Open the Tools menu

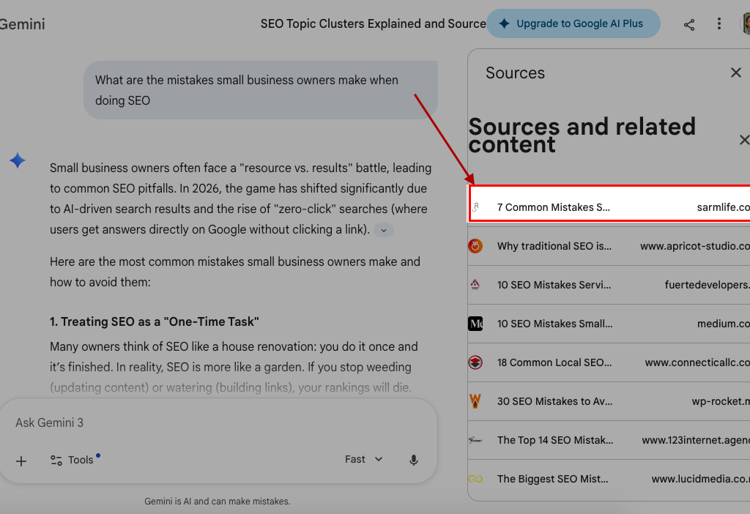coord(72,461)
